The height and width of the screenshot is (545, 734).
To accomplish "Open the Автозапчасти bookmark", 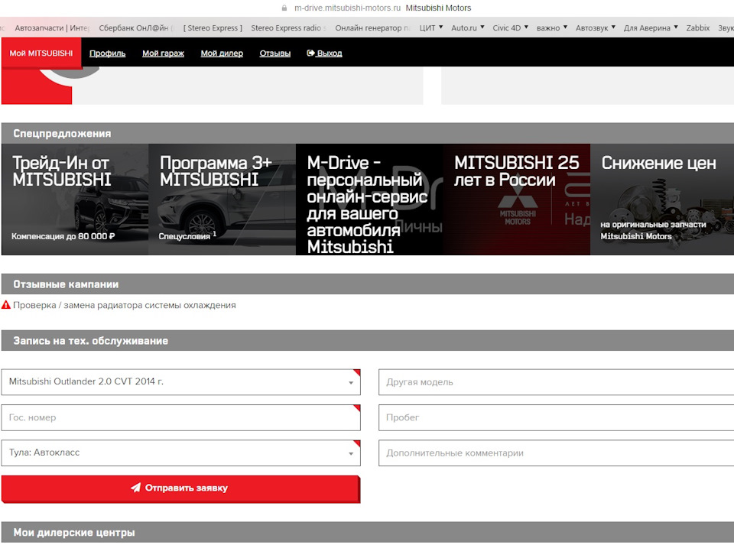I will click(x=50, y=28).
